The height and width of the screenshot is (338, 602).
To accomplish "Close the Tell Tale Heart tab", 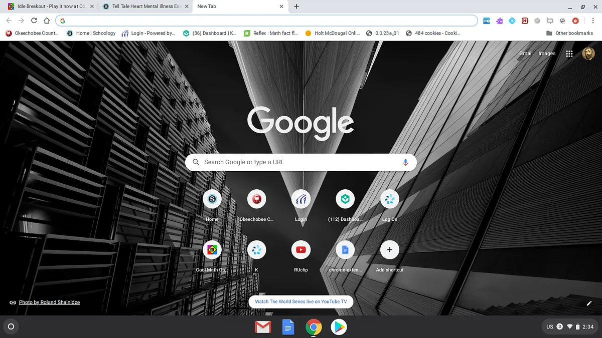I will click(186, 7).
